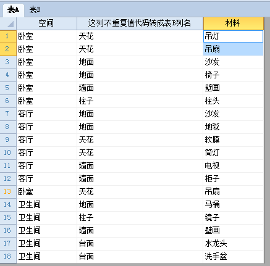The width and height of the screenshot is (270, 266).
Task: Select the 空间 column header
Action: pos(46,23)
